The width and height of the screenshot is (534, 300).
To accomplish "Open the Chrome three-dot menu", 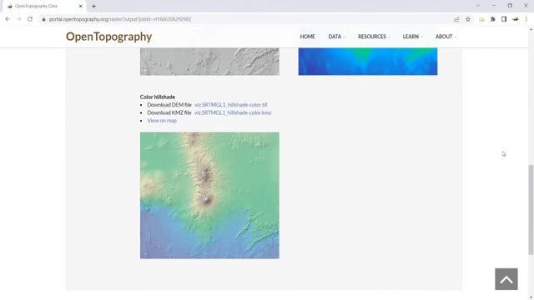I will [x=526, y=19].
